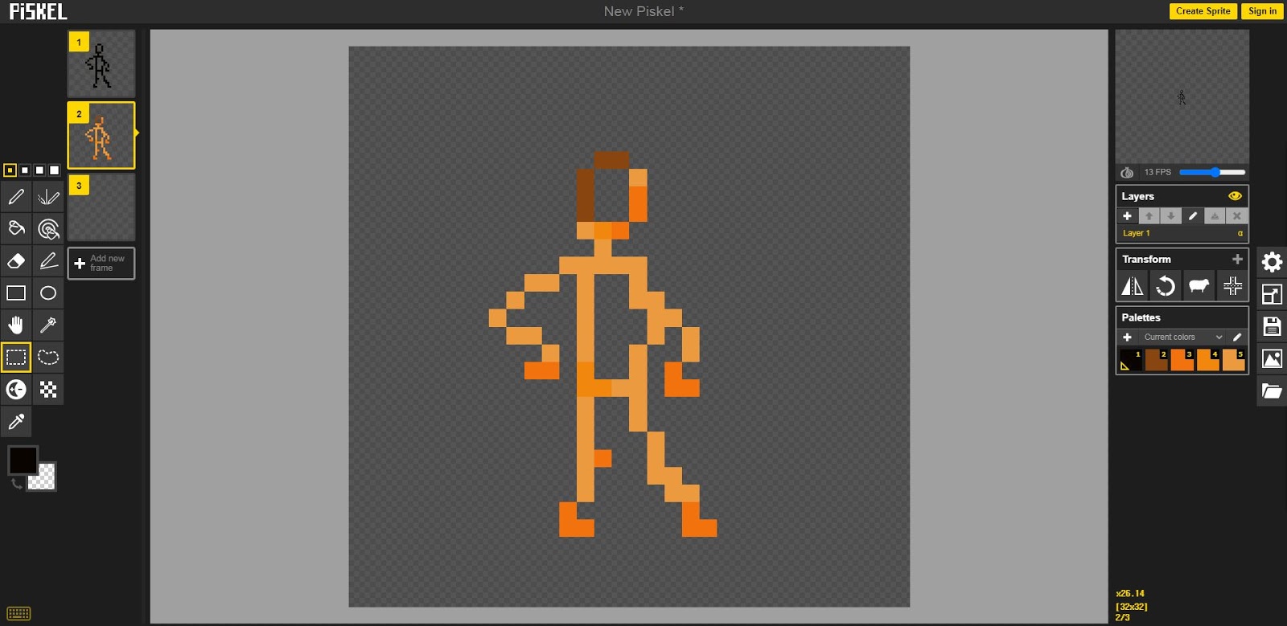Open secondary transparent color swatch
Screen dimensions: 1287x626
click(45, 481)
